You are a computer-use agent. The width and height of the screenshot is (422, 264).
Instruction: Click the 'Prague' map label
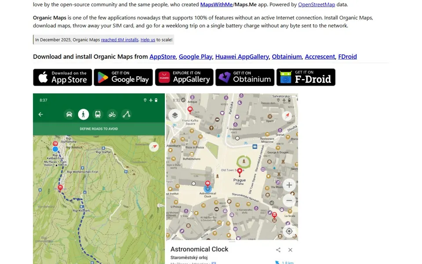click(240, 180)
